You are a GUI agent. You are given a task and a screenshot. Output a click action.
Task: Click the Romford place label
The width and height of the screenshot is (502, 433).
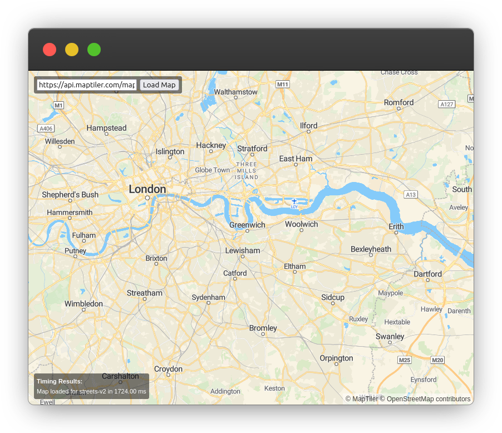(398, 102)
